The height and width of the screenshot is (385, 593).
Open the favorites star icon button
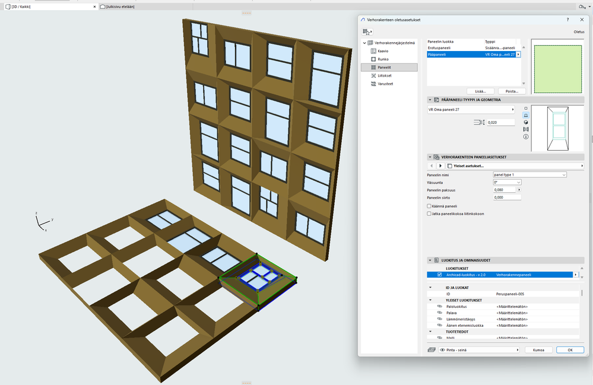pos(367,31)
